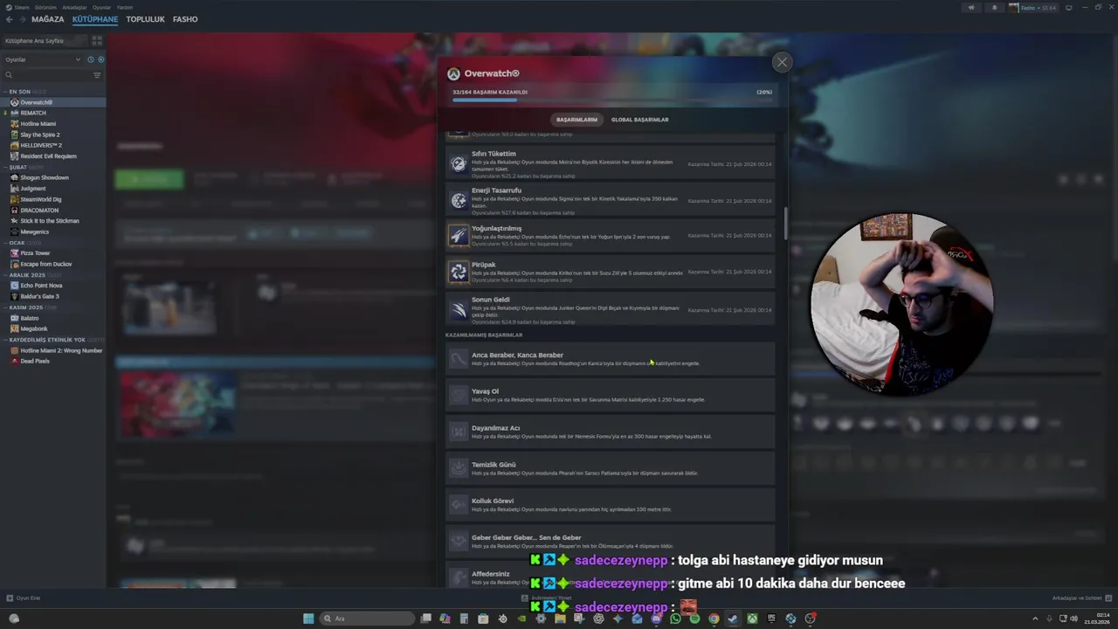The width and height of the screenshot is (1118, 629).
Task: Click the Yoğunlaştırılmış achievement icon
Action: pyautogui.click(x=459, y=236)
